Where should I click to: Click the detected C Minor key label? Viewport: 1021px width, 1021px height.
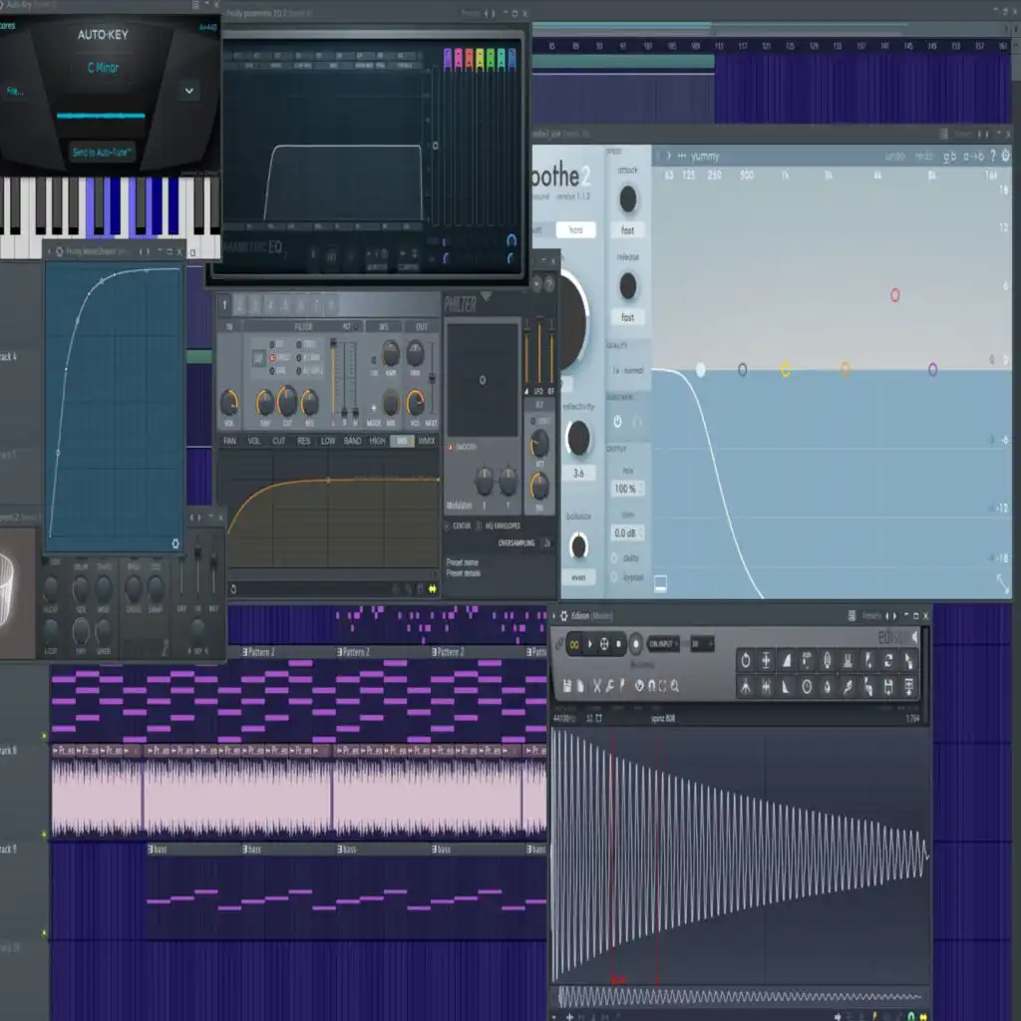pos(103,68)
